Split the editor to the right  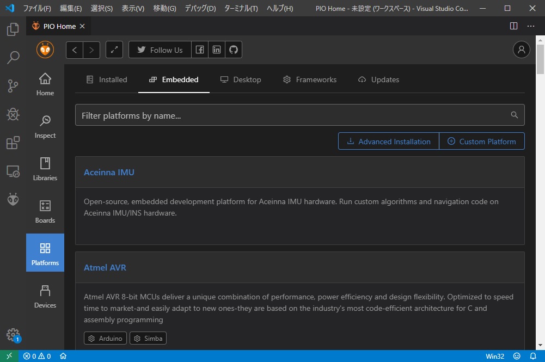(513, 26)
